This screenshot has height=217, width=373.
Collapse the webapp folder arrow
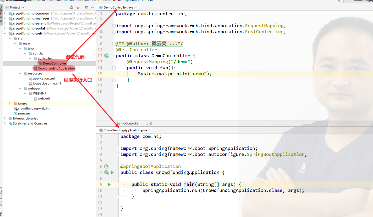coord(20,88)
